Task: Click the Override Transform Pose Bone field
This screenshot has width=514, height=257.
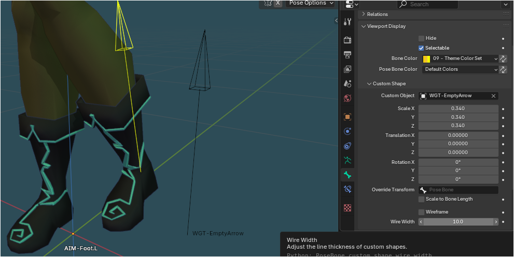Action: pyautogui.click(x=459, y=190)
